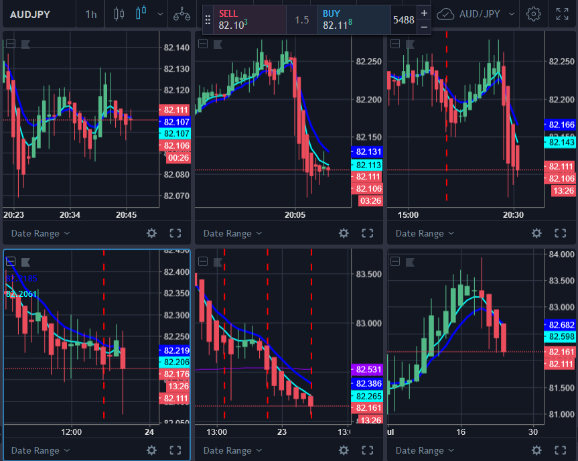Expand Date Range dropdown under bottom-middle chart
Viewport: 578px width, 461px height.
click(x=232, y=450)
